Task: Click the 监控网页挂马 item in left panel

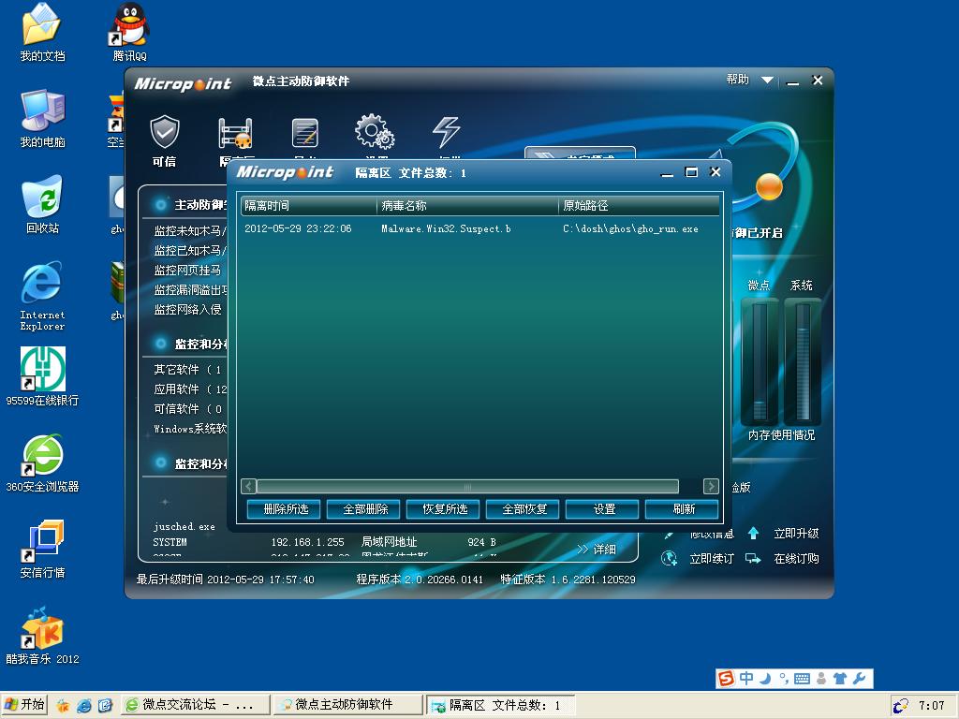Action: (x=187, y=271)
